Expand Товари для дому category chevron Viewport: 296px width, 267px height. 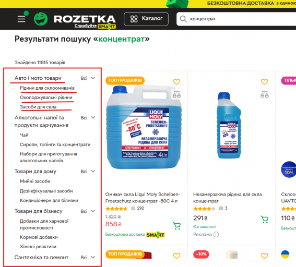(x=93, y=171)
